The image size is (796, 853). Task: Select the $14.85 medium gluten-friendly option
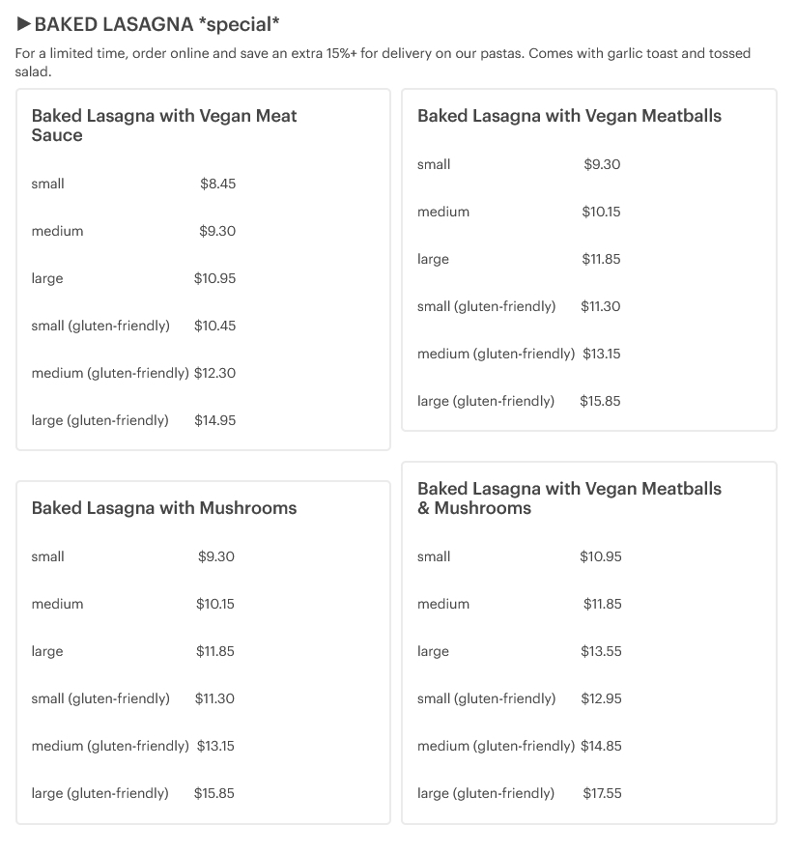(x=519, y=746)
